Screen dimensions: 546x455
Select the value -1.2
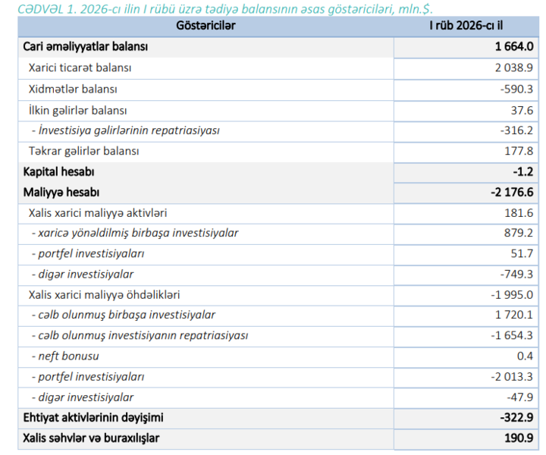523,171
